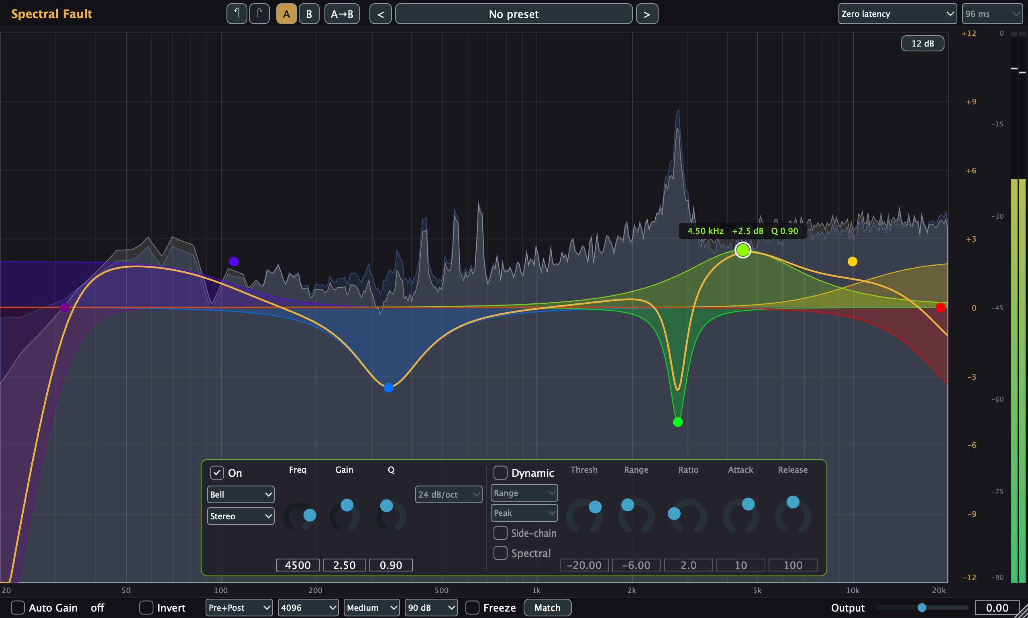Image resolution: width=1028 pixels, height=618 pixels.
Task: Click the undo arrow icon
Action: 237,14
